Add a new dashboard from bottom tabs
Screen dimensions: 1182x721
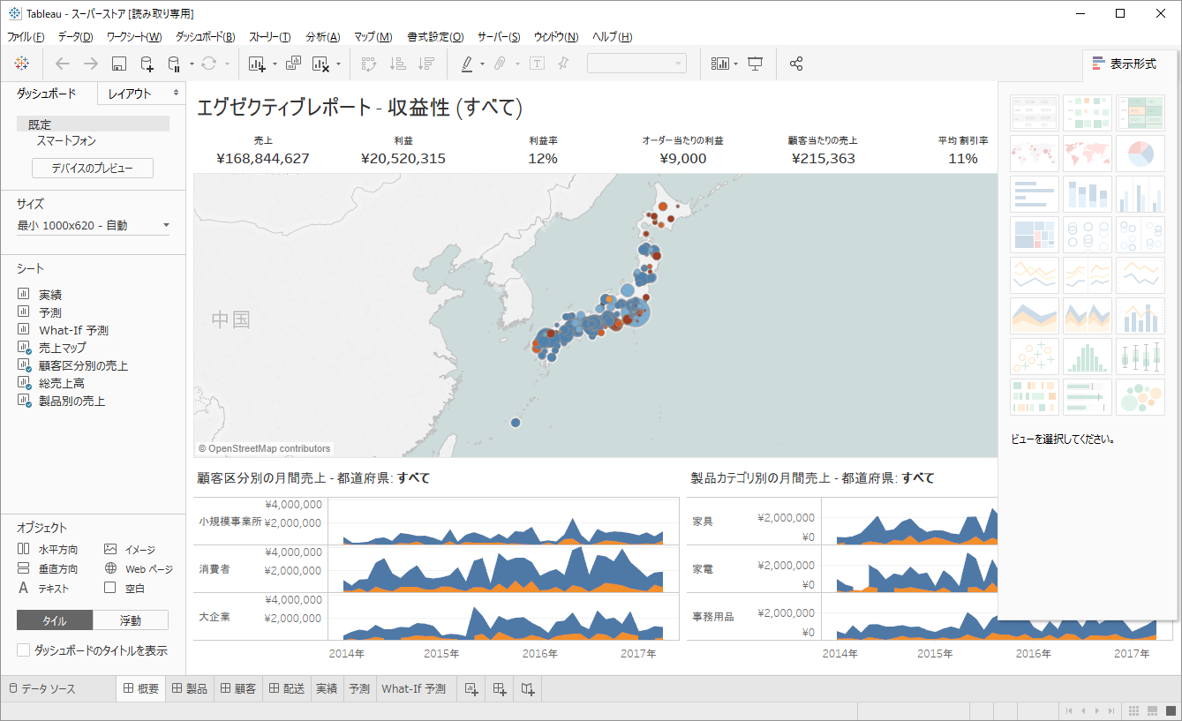point(500,689)
